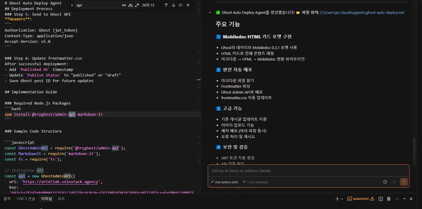
Task: Click 'frontmatter.csv 자동 업데이트' bullet
Action: coord(247,97)
